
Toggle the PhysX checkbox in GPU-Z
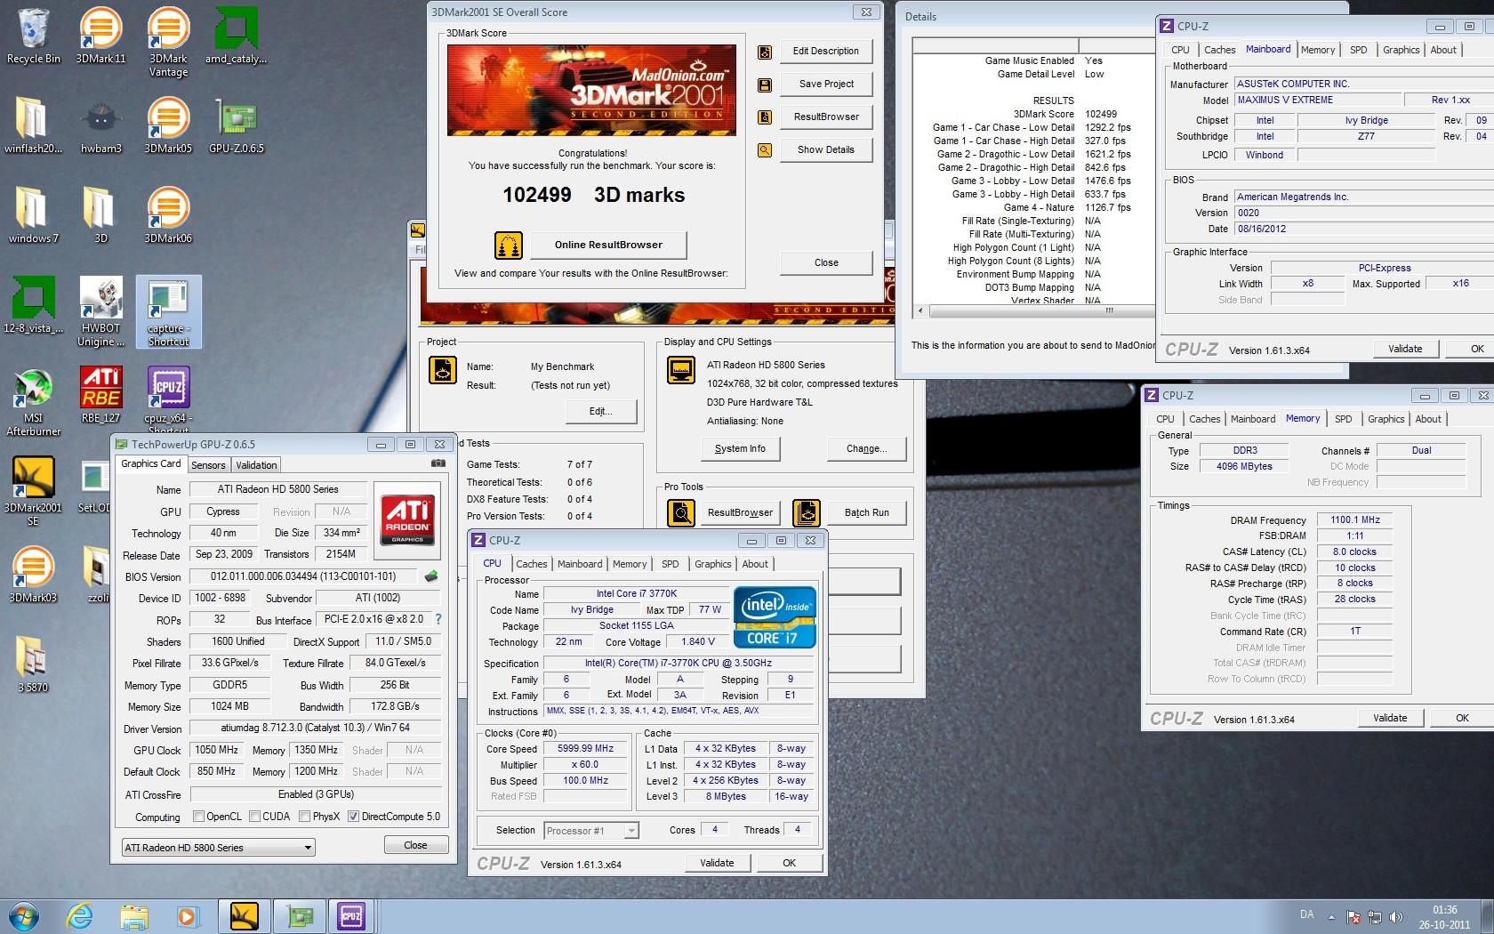305,817
